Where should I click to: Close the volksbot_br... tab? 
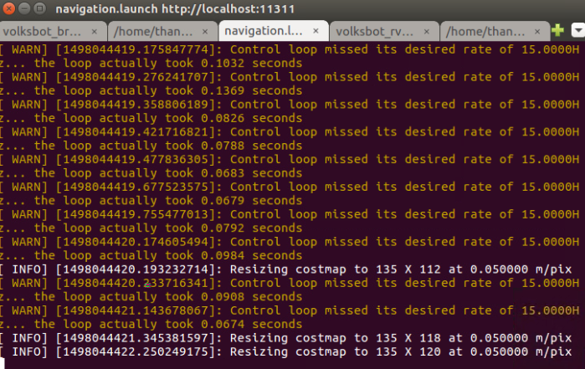pos(92,32)
